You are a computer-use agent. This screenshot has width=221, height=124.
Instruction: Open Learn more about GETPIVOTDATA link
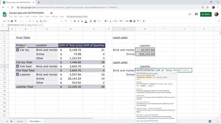147,121
